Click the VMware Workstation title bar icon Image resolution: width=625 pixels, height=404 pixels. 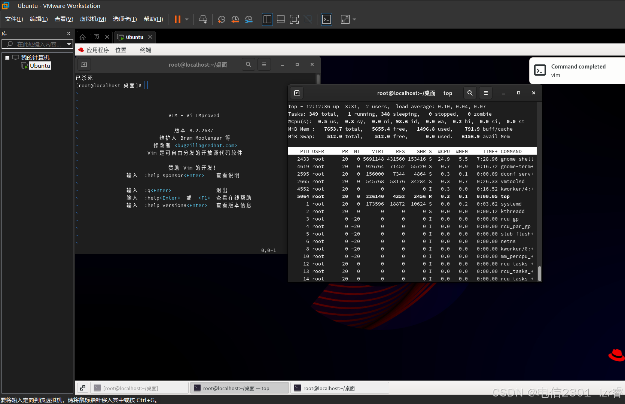coord(6,6)
